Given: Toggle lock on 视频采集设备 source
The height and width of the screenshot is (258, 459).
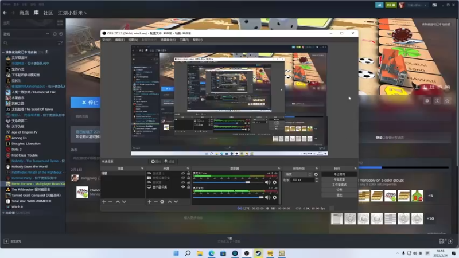Looking at the screenshot, I should 189,178.
